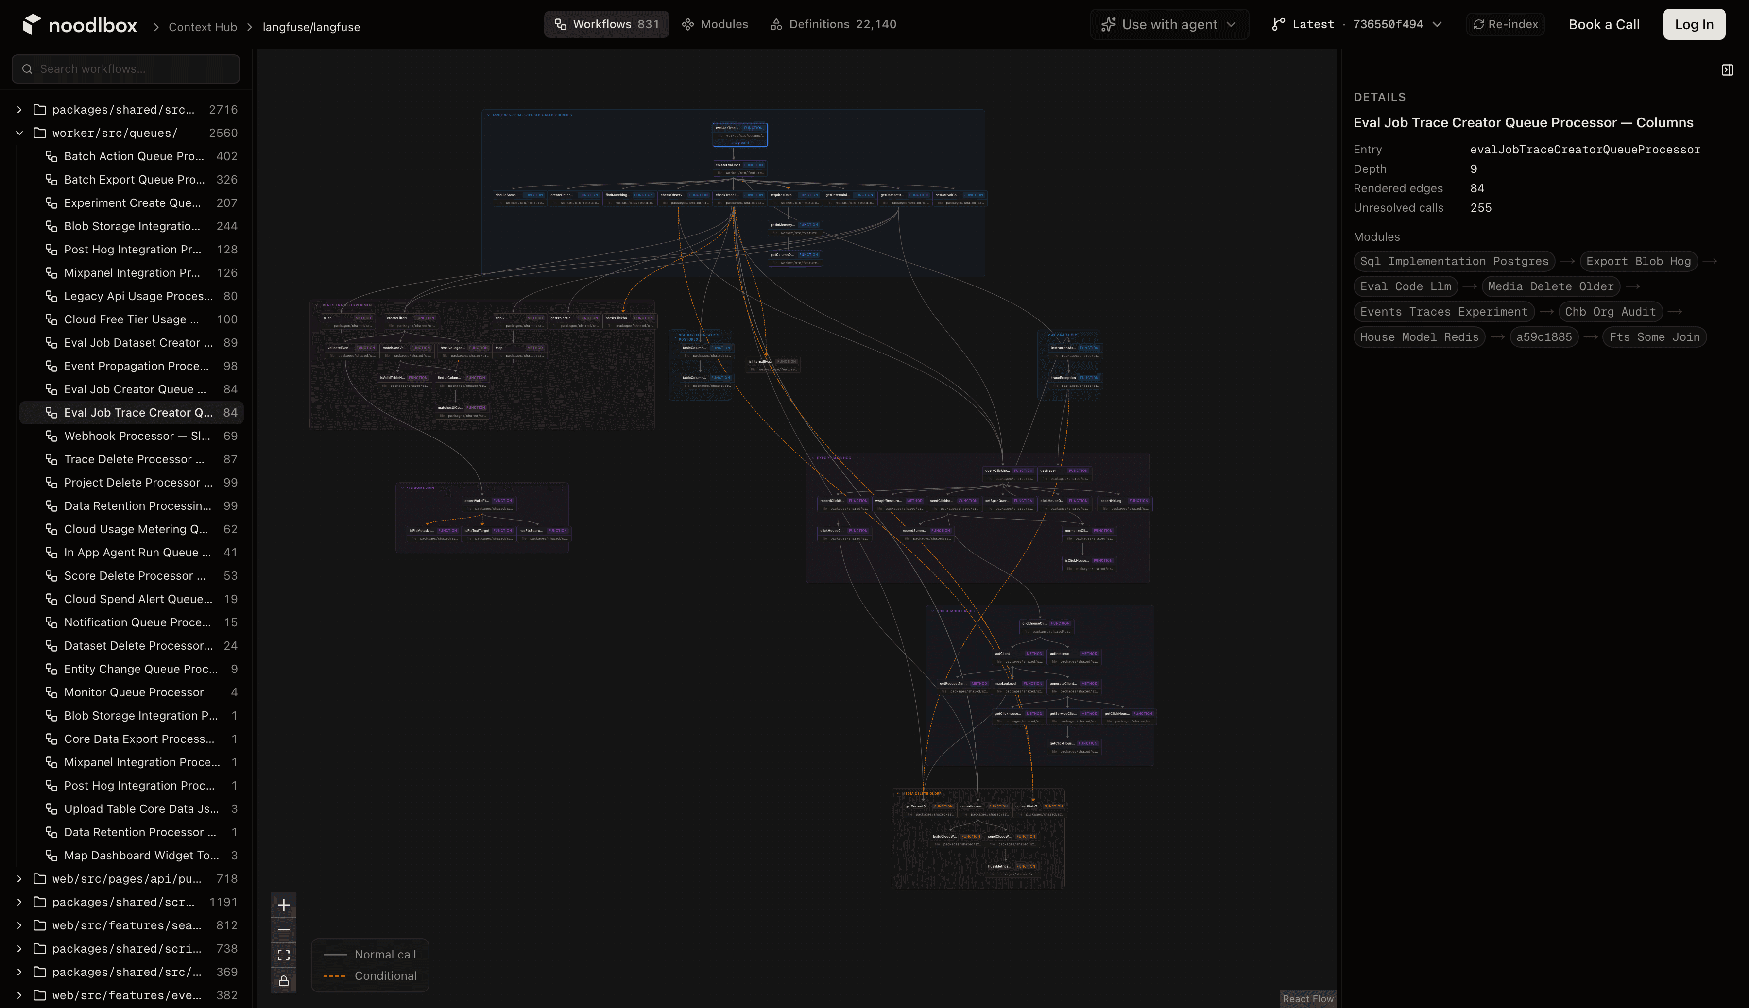Open Eval Job Creator Queue workflow

pos(132,389)
